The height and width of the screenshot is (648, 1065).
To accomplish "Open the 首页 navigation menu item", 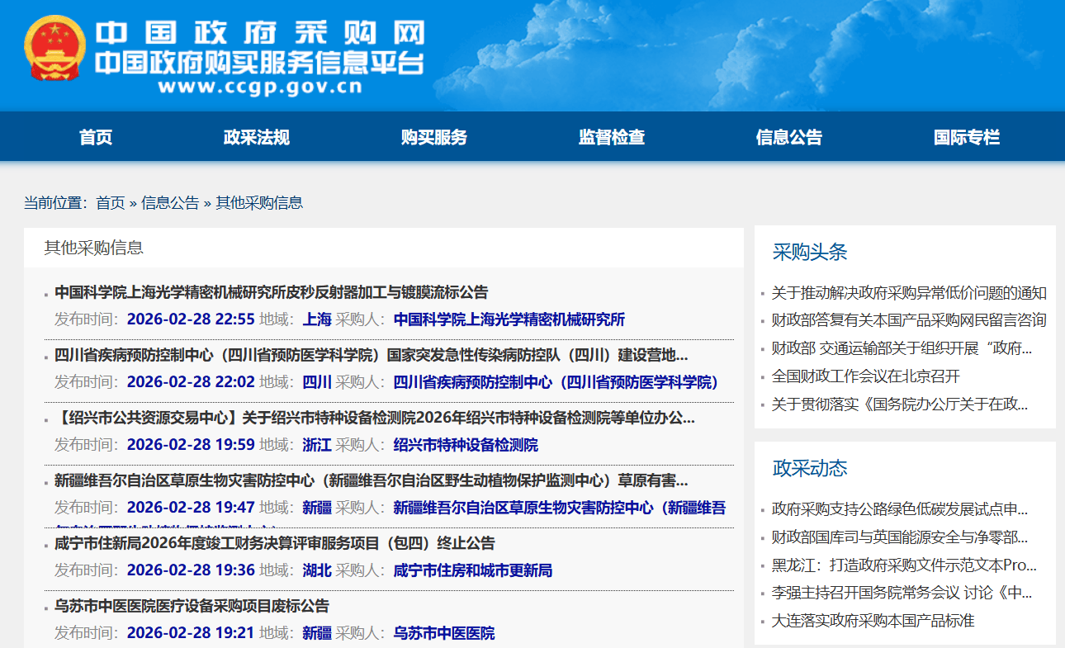I will 96,138.
